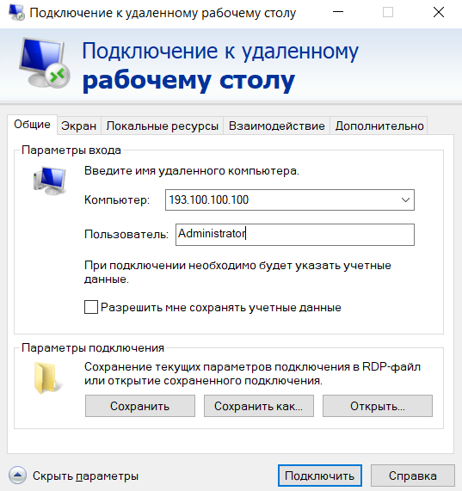Viewport: 462px width, 491px height.
Task: Click the Пользователь: label
Action: pos(126,234)
